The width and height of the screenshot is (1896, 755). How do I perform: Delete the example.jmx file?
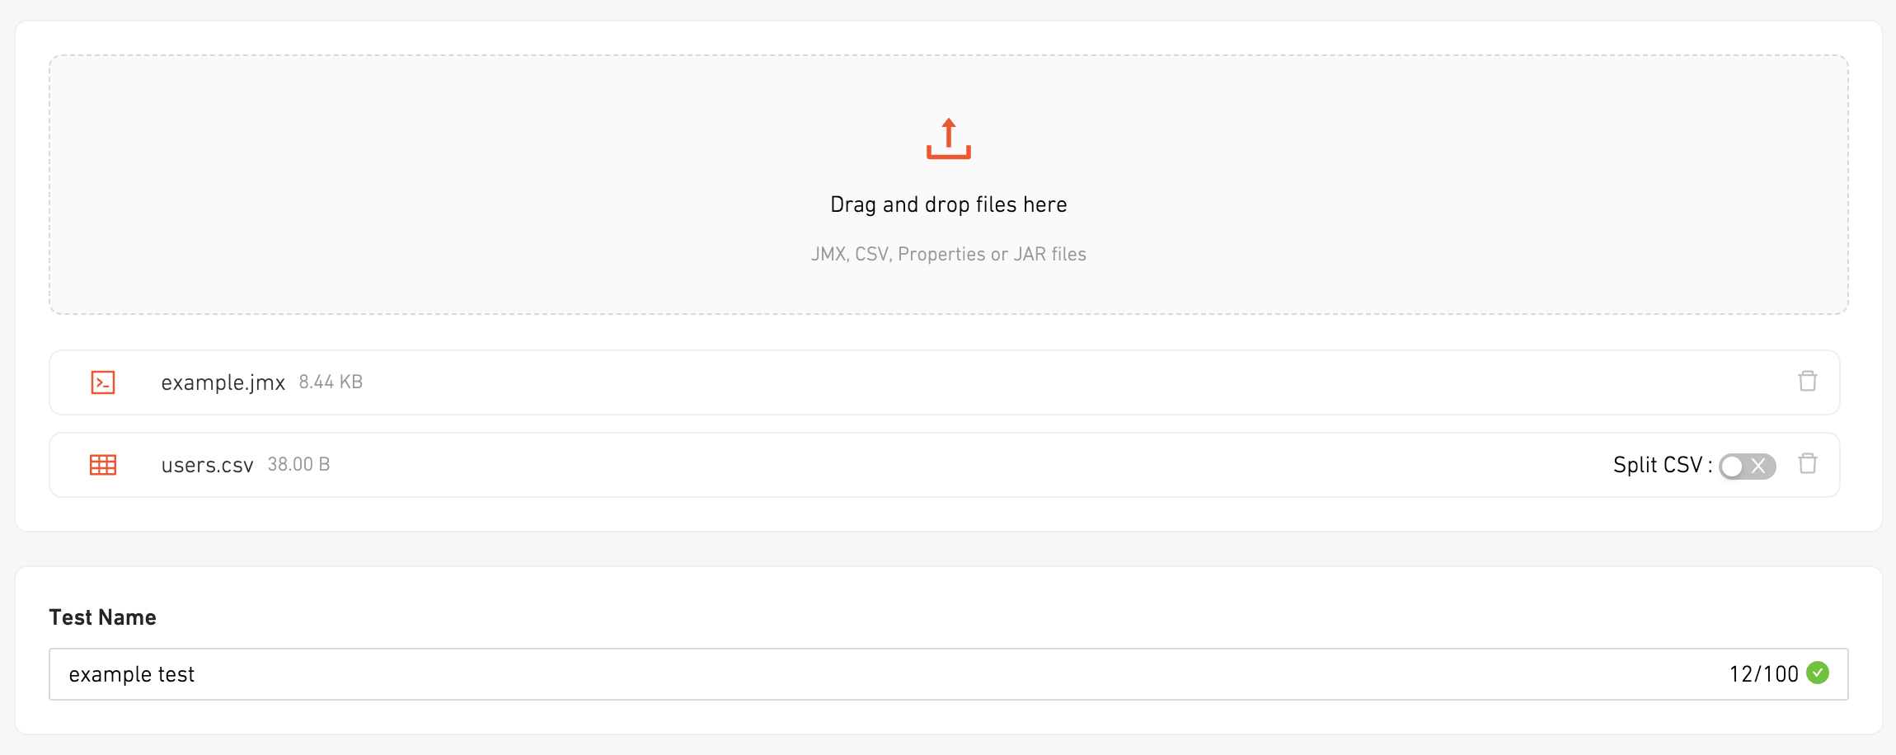pos(1807,382)
